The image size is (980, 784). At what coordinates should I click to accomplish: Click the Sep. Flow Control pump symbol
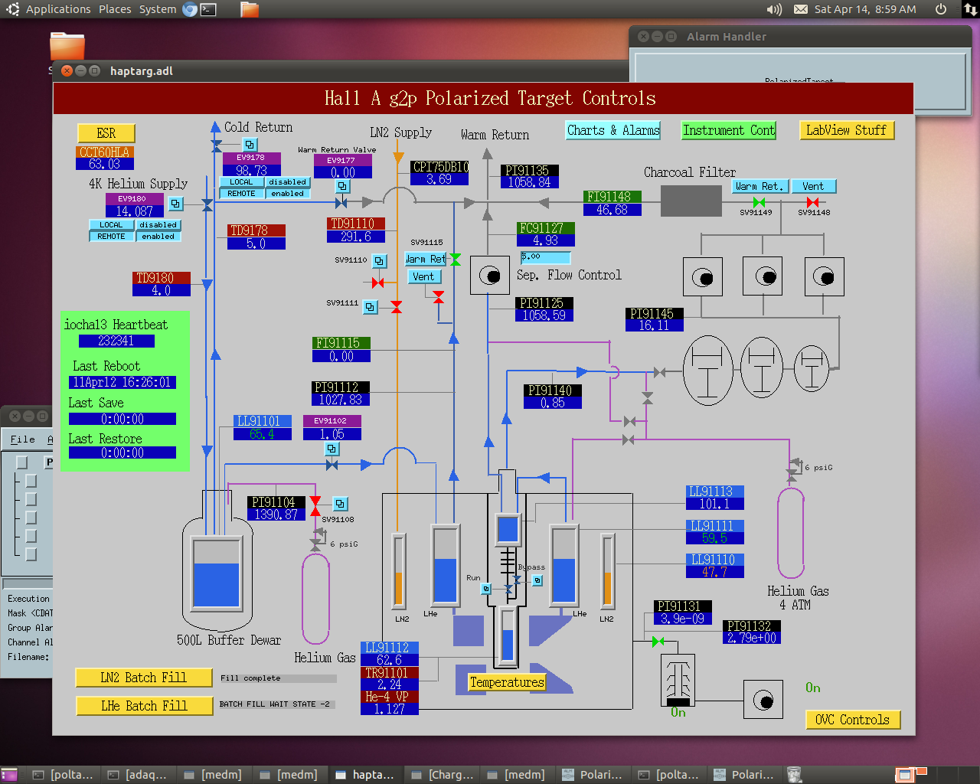click(490, 276)
